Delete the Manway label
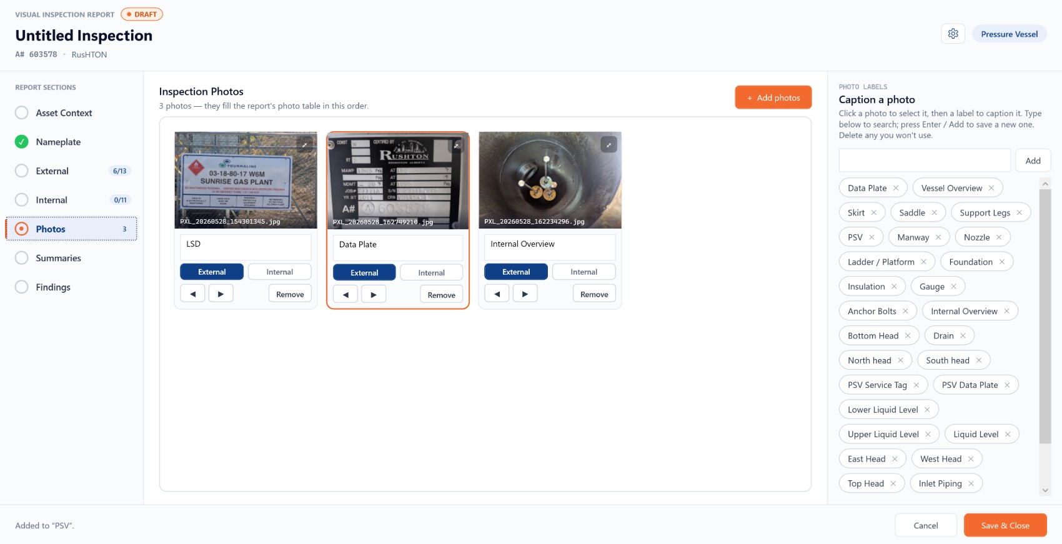1062x544 pixels. pos(938,237)
